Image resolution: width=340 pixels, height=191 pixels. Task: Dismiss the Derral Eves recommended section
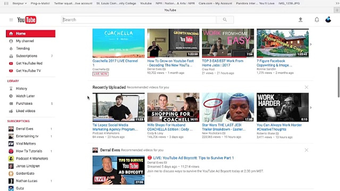click(x=306, y=150)
